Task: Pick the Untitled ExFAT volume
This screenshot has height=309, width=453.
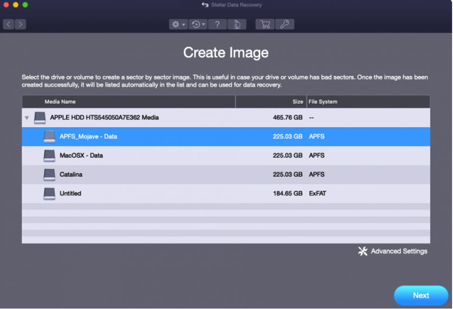Action: pos(70,193)
